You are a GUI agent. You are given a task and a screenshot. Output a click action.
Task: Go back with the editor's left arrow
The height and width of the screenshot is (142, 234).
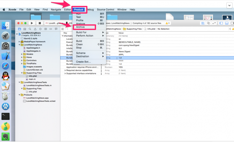(x=67, y=29)
